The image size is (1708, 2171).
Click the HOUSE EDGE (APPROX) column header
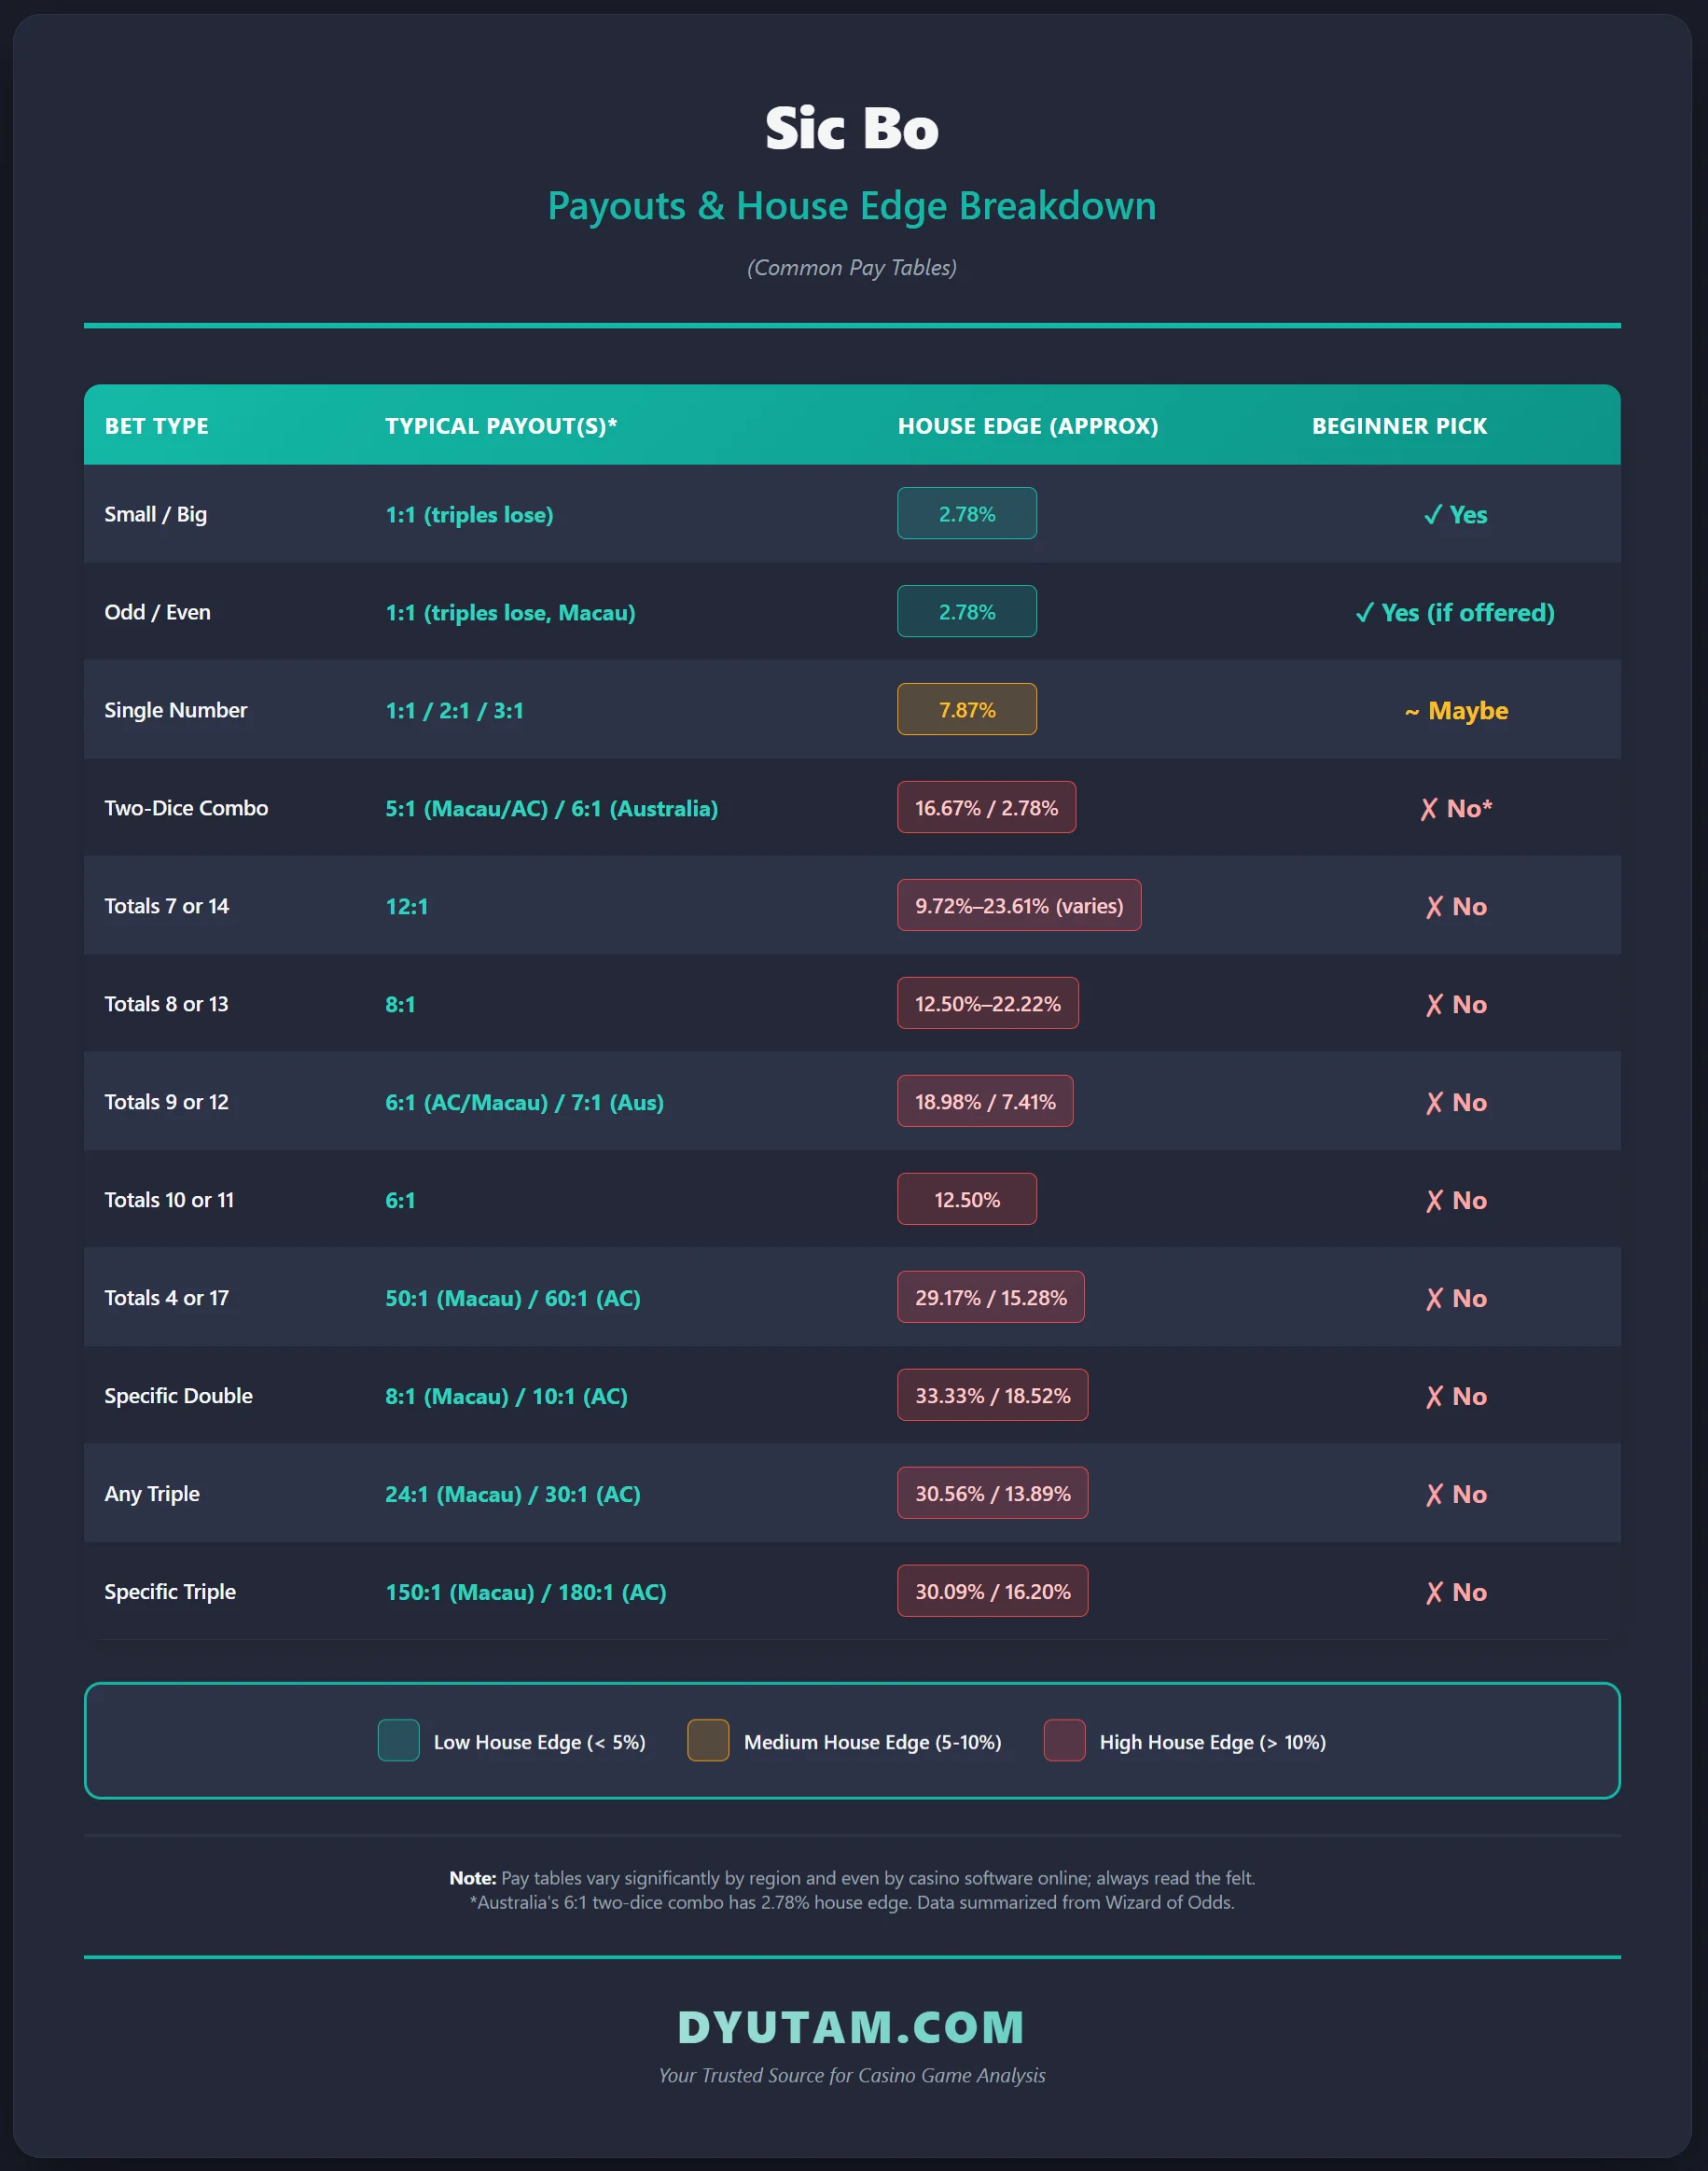click(x=1028, y=426)
